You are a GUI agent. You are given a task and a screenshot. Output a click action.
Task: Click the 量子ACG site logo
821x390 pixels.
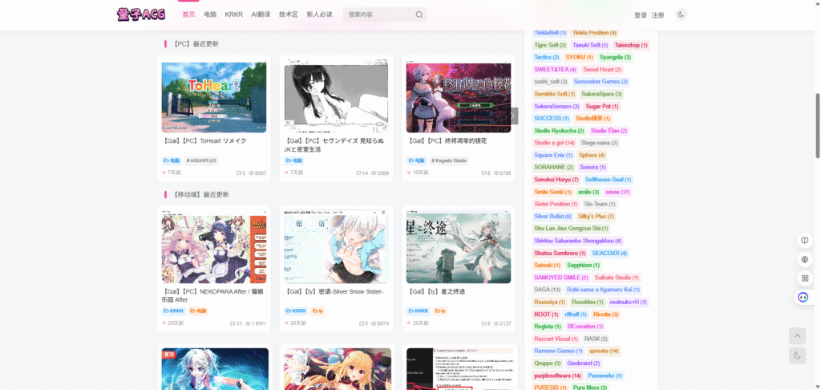tap(141, 14)
